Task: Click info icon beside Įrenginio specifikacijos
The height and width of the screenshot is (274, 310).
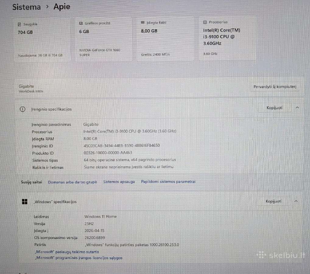Action: pos(23,109)
